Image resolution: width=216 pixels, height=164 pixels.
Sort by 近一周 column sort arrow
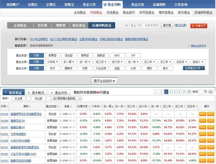coord(113,107)
